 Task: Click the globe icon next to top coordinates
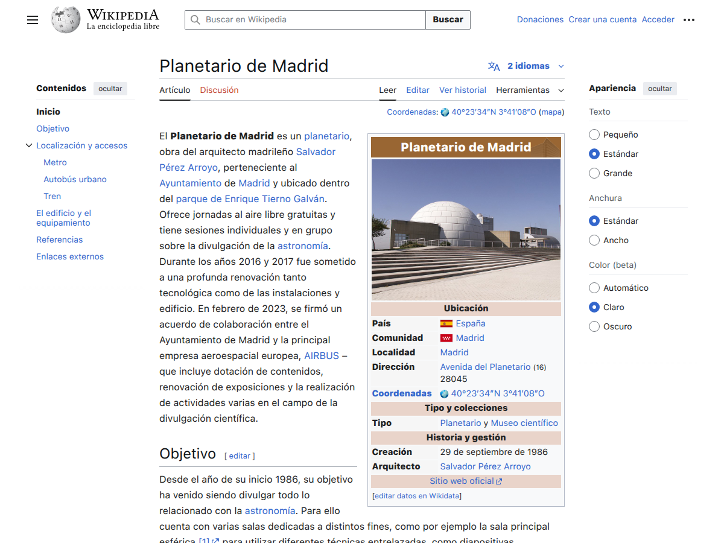click(445, 112)
